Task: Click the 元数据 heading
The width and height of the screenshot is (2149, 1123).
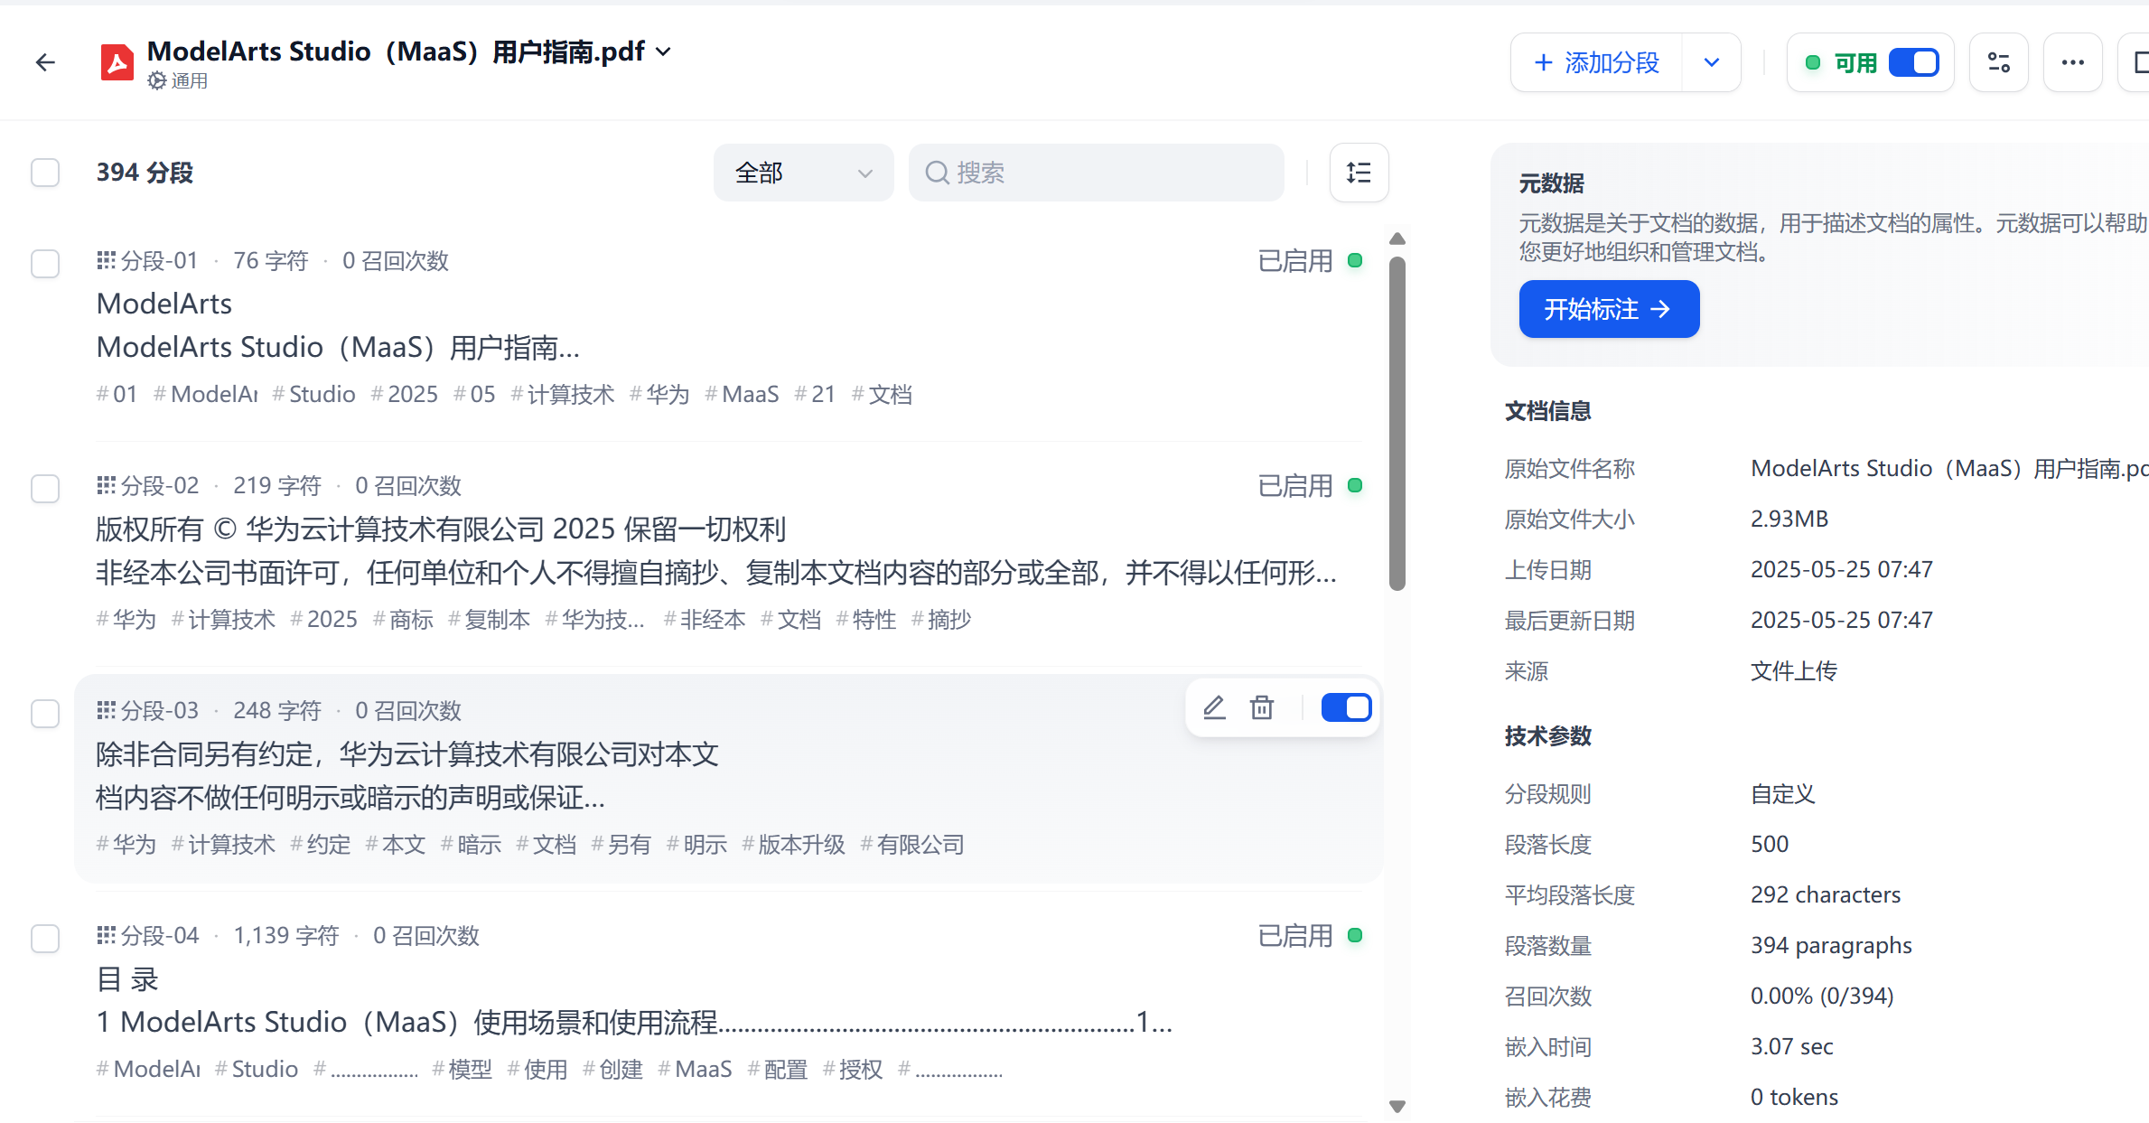Action: [1551, 183]
